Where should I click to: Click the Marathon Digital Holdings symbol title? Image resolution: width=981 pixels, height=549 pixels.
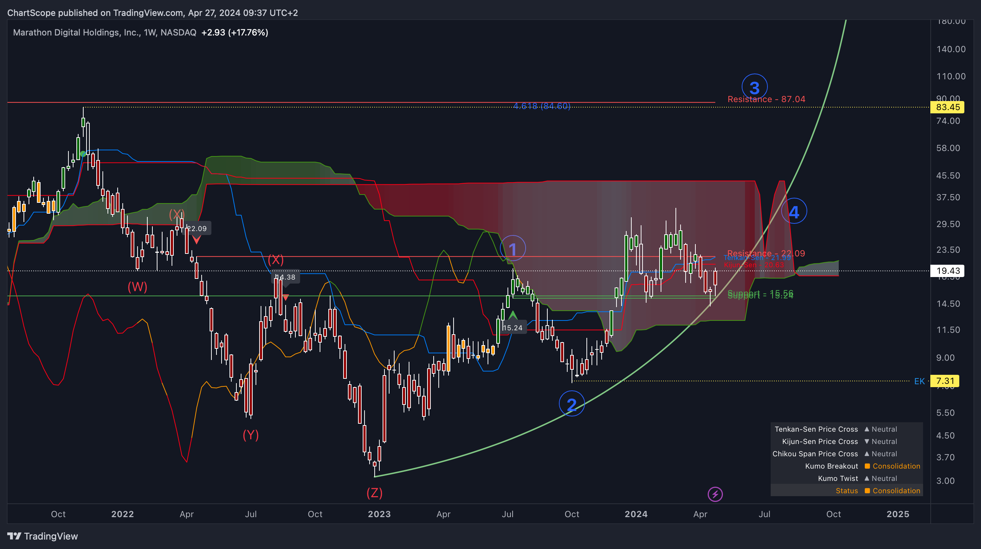pyautogui.click(x=104, y=32)
